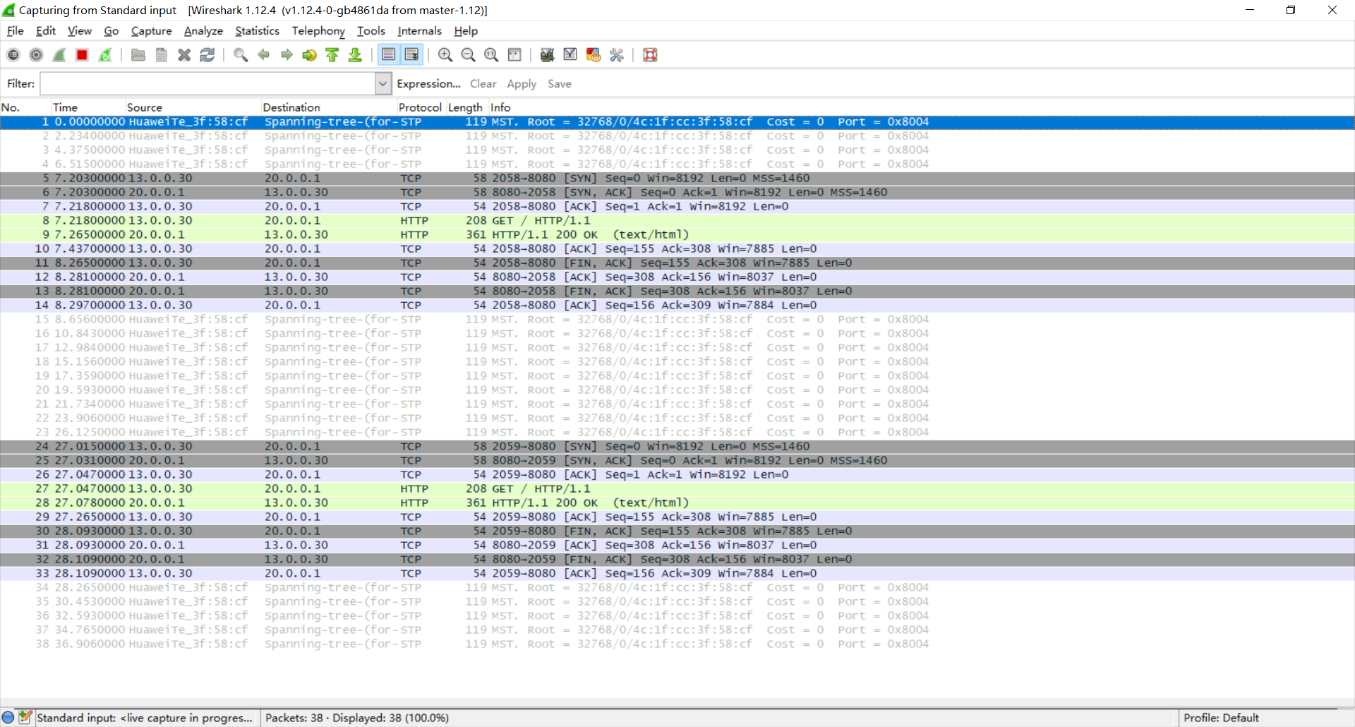The width and height of the screenshot is (1355, 727).
Task: Sort packets by the Destination column
Action: 329,107
